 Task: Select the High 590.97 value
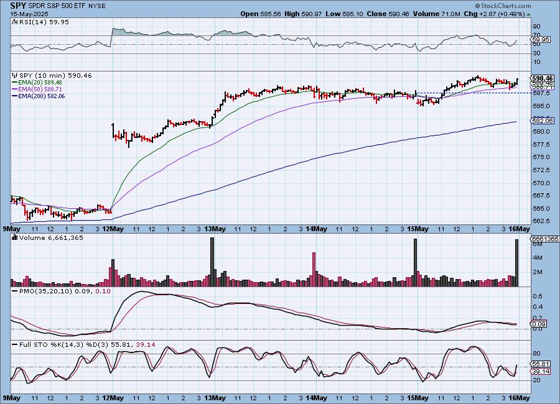(x=303, y=14)
